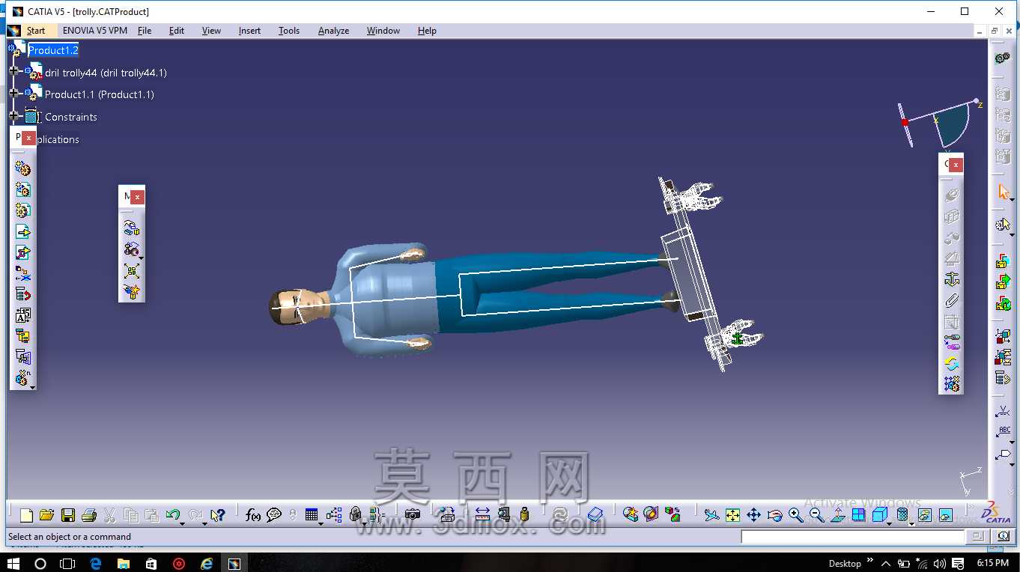
Task: Save the document with the floppy icon
Action: (68, 515)
